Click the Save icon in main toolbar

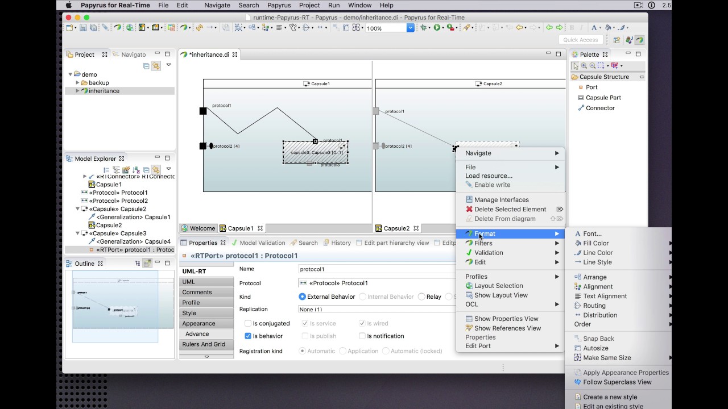point(82,27)
